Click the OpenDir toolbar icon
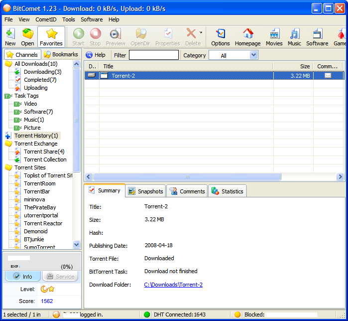The width and height of the screenshot is (348, 321). pos(140,37)
